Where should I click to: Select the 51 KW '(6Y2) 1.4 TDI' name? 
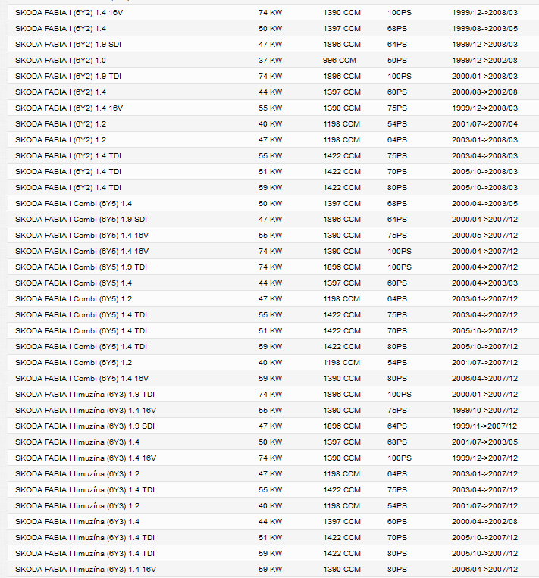tap(68, 172)
